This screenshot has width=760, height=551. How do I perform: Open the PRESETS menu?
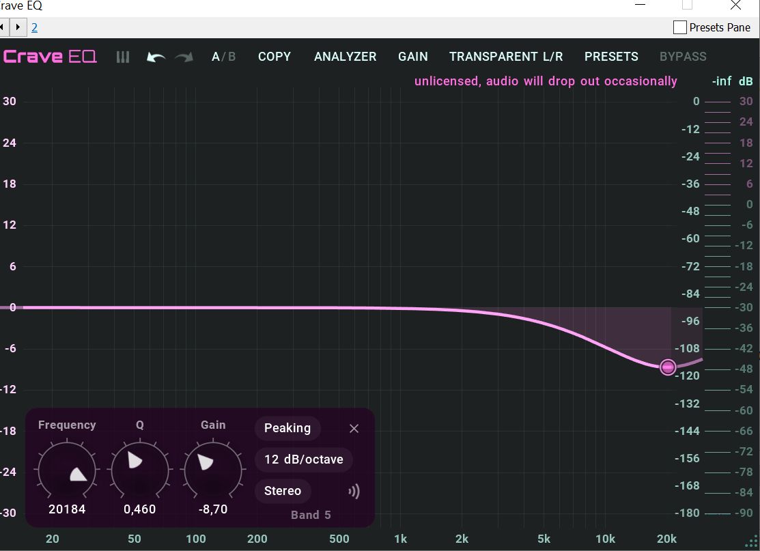click(x=611, y=57)
